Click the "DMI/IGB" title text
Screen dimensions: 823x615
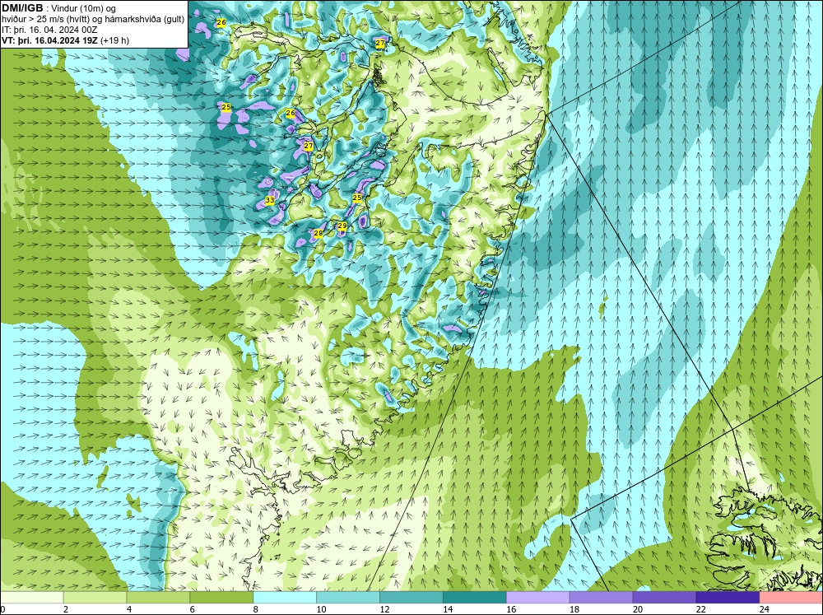[x=23, y=8]
